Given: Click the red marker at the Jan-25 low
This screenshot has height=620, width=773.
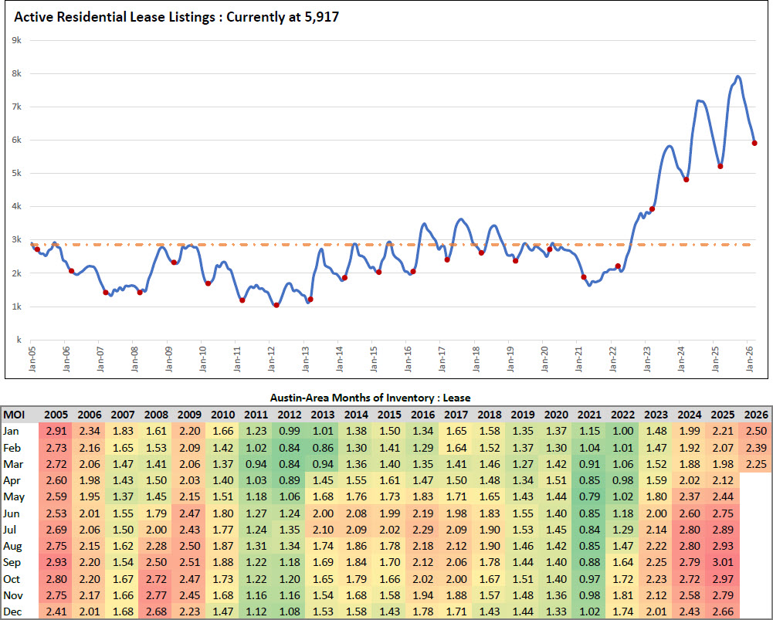Looking at the screenshot, I should coord(720,166).
